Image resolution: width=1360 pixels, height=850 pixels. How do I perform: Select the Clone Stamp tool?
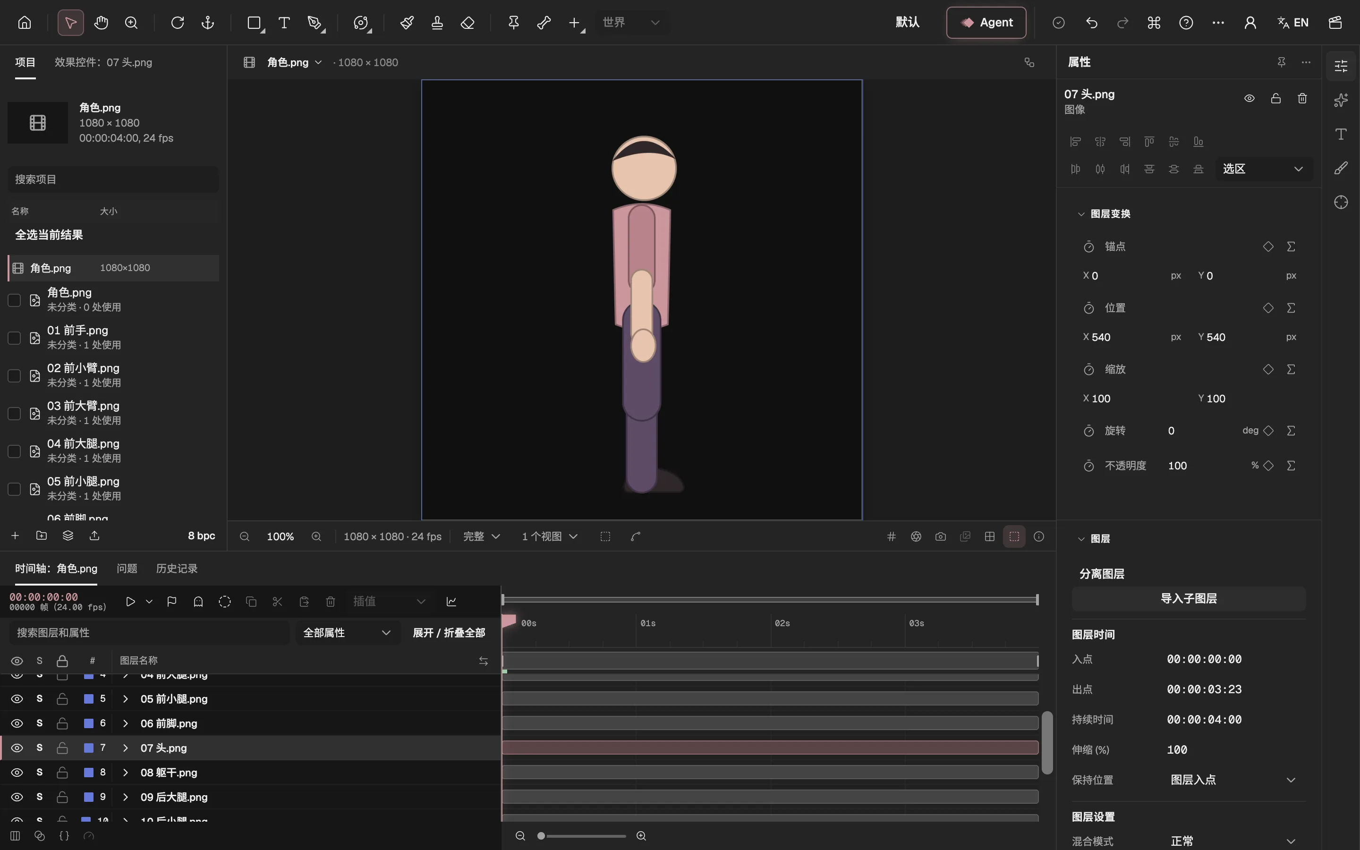[x=437, y=23]
